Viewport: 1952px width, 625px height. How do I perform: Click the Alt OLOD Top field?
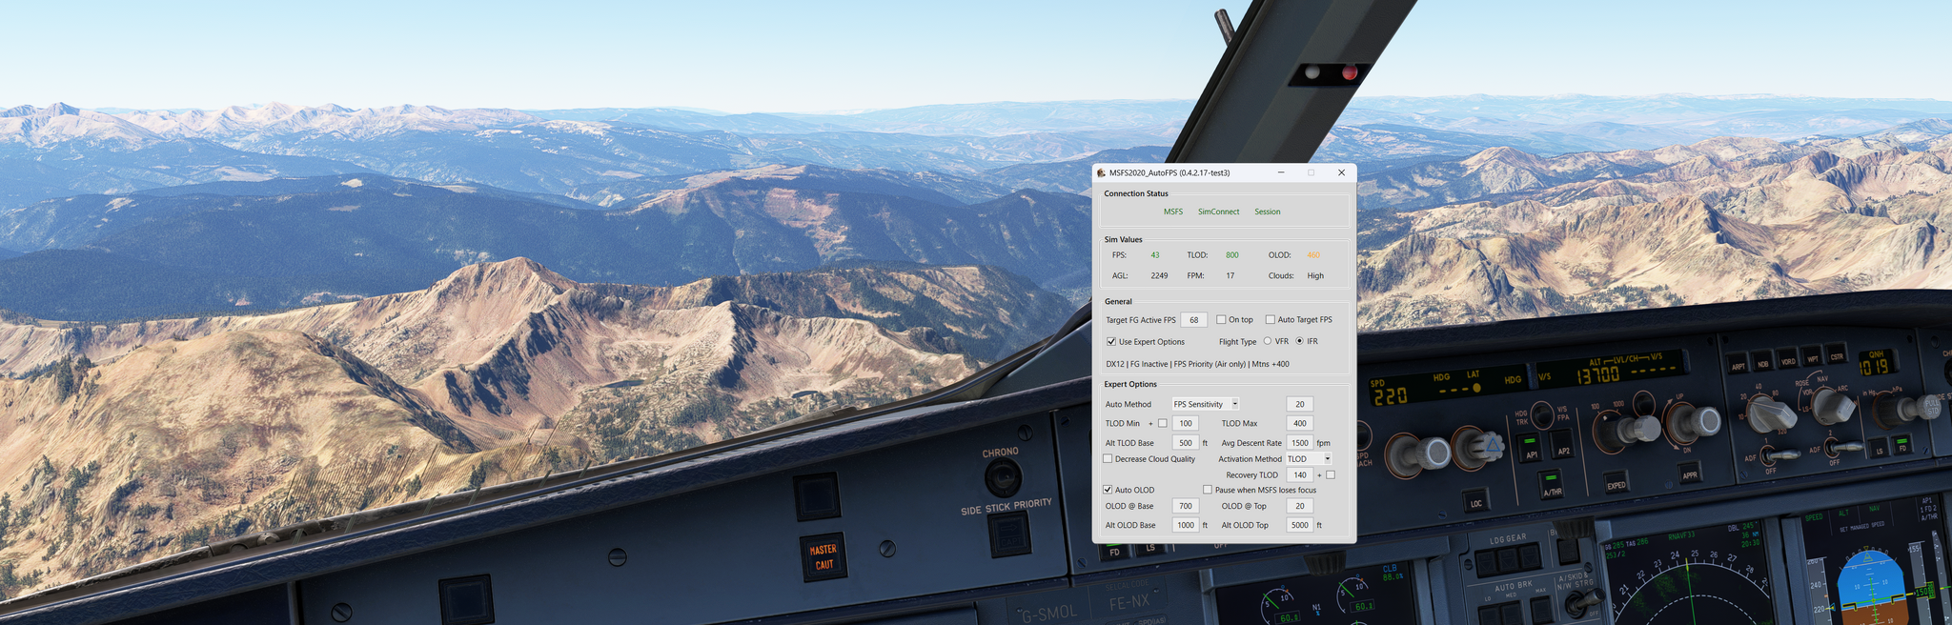coord(1300,525)
